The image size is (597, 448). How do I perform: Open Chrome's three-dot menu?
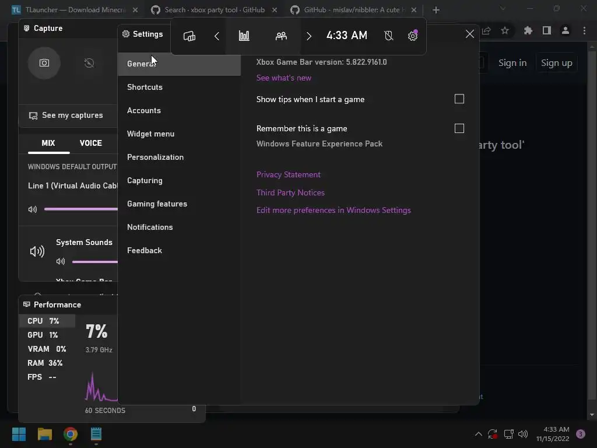(x=584, y=30)
